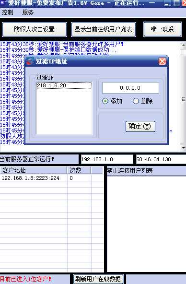Click the log scrollbar up arrow
Image resolution: width=186 pixels, height=284 pixels.
click(183, 45)
